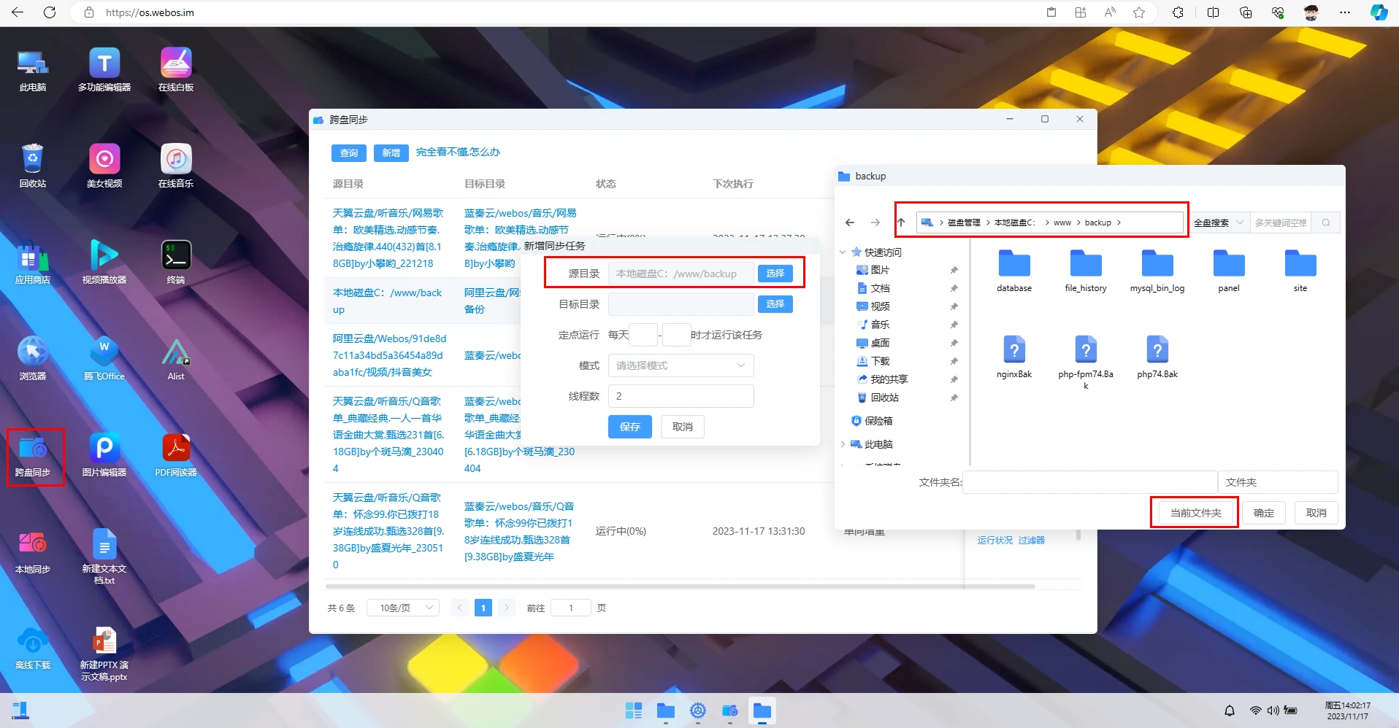Click the 线程数 input field

pos(681,396)
